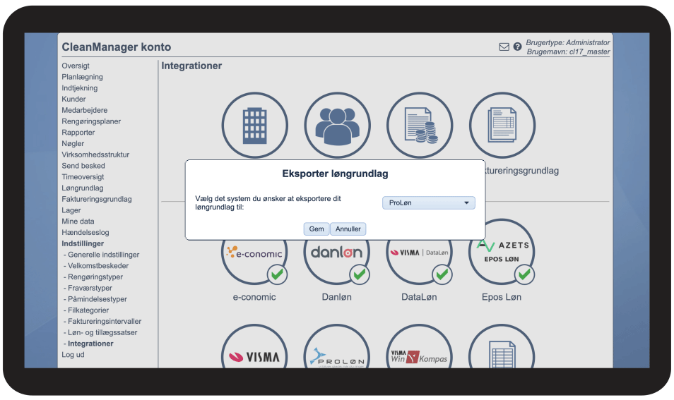674x400 pixels.
Task: Open Virksomhedsstruktur in sidebar
Action: (95, 155)
